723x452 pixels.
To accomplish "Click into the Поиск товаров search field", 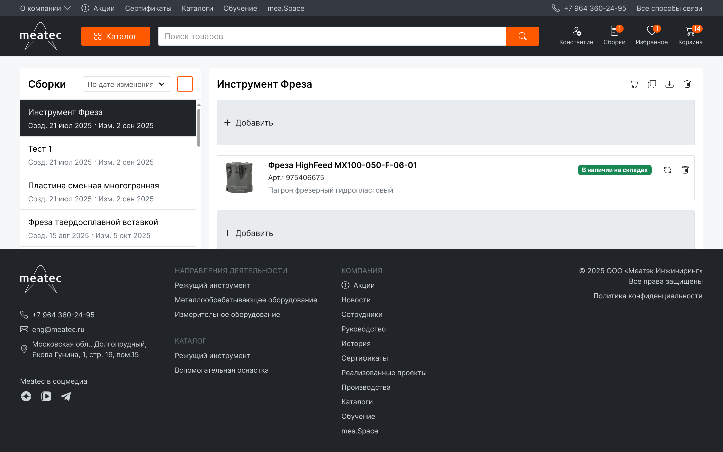I will pyautogui.click(x=332, y=36).
